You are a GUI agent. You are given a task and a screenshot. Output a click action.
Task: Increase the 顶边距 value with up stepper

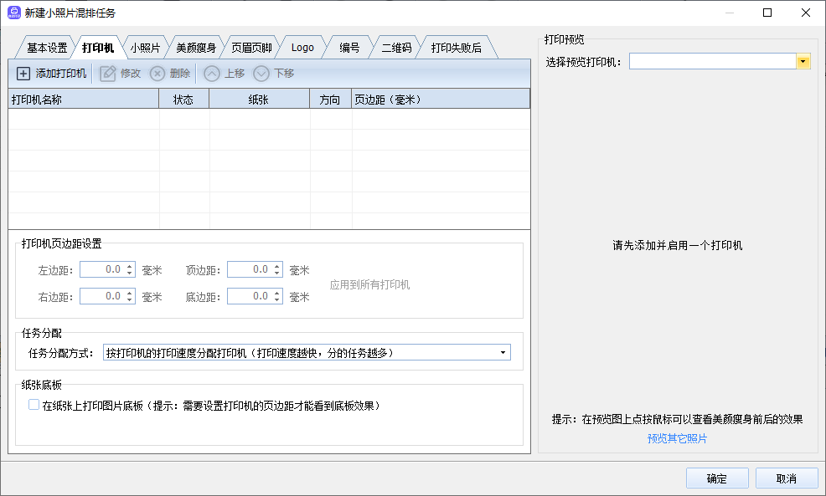pos(277,266)
